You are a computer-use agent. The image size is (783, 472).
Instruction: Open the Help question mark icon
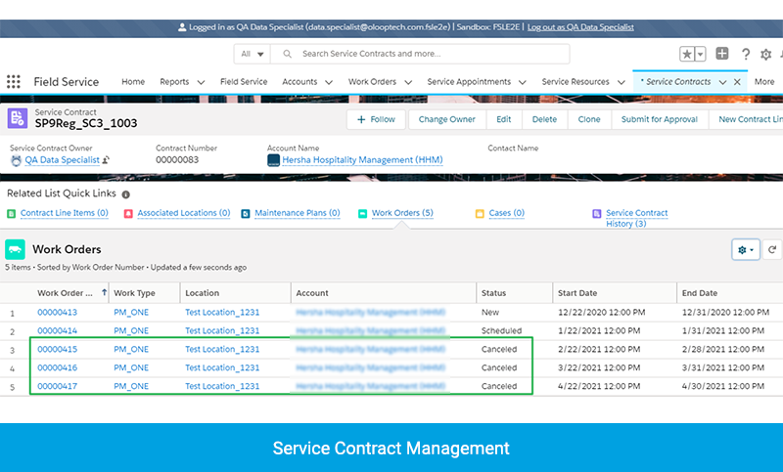(x=746, y=54)
